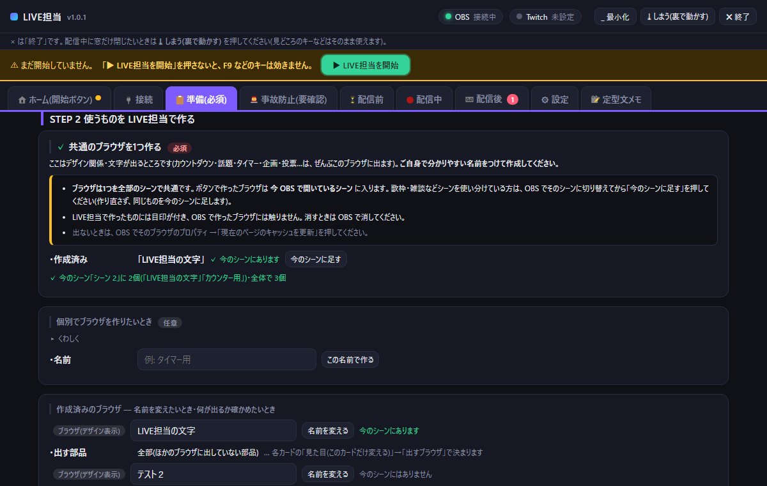This screenshot has height=486, width=767.
Task: Click the STEP 2 使うものを LIVE担当で作る heading
Action: pyautogui.click(x=122, y=119)
